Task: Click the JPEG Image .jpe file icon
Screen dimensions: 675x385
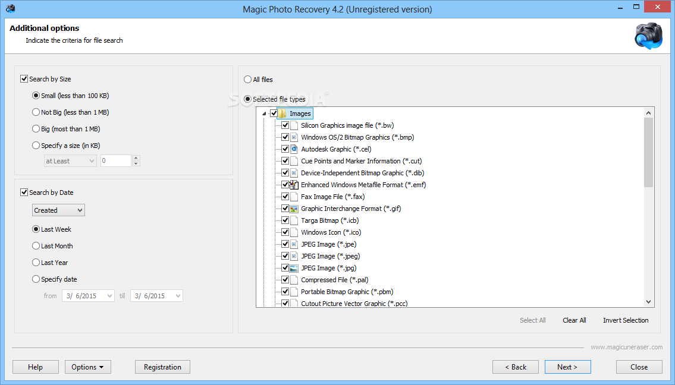Action: click(294, 244)
